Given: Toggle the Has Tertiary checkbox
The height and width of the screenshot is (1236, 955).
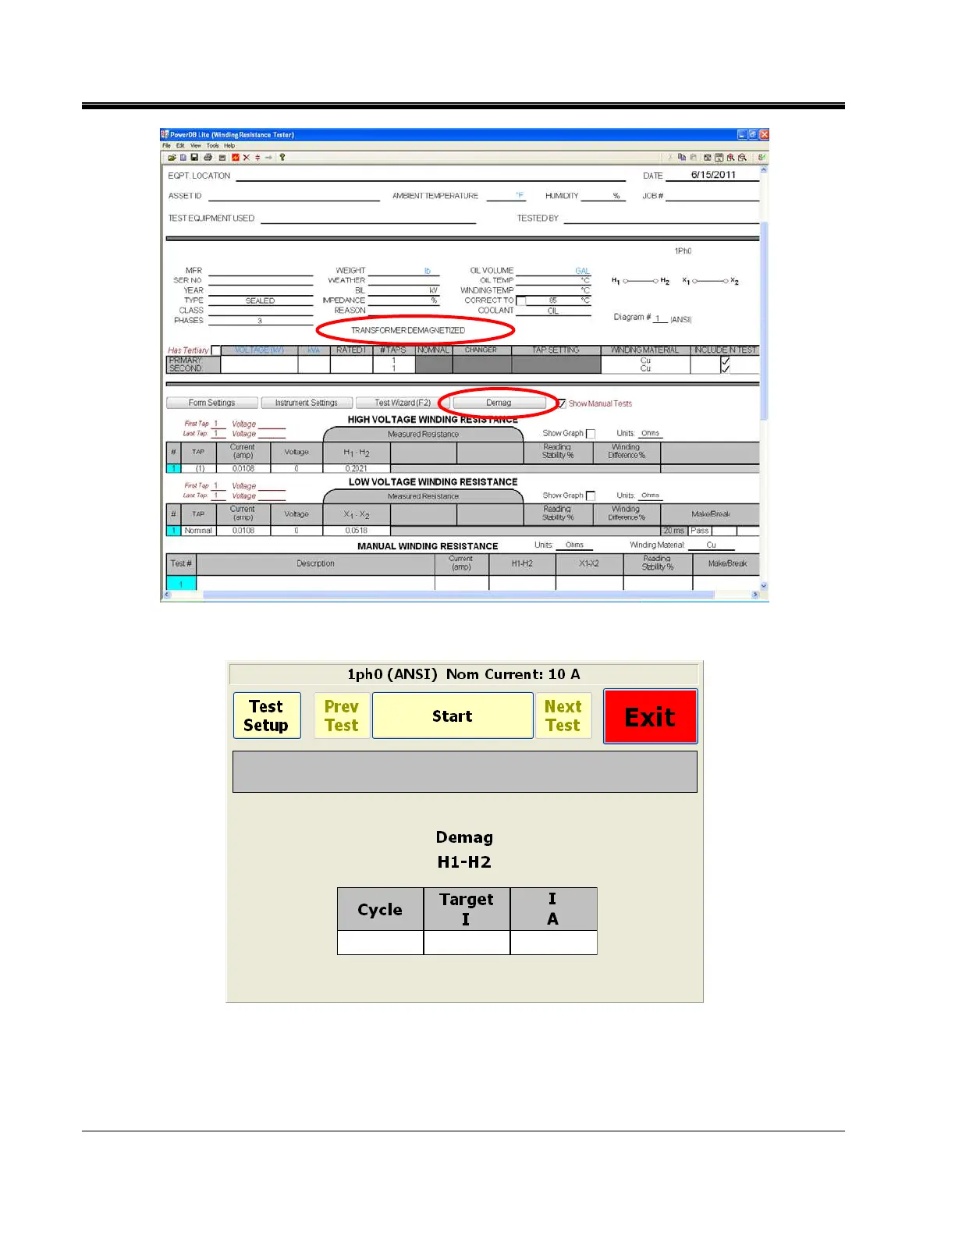Looking at the screenshot, I should coord(216,350).
